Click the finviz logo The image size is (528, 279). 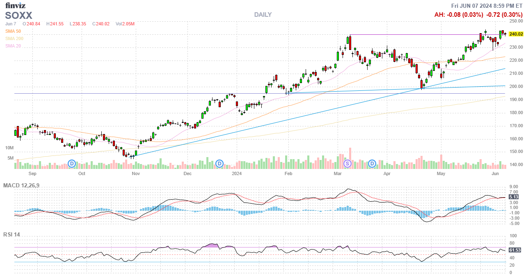(x=15, y=5)
